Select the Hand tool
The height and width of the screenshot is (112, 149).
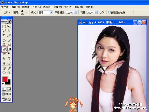4,72
